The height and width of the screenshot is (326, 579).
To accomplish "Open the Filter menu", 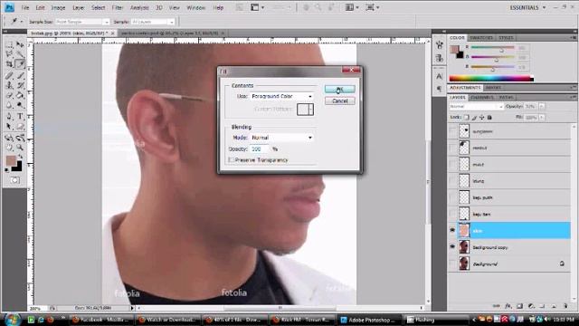I will (x=117, y=7).
